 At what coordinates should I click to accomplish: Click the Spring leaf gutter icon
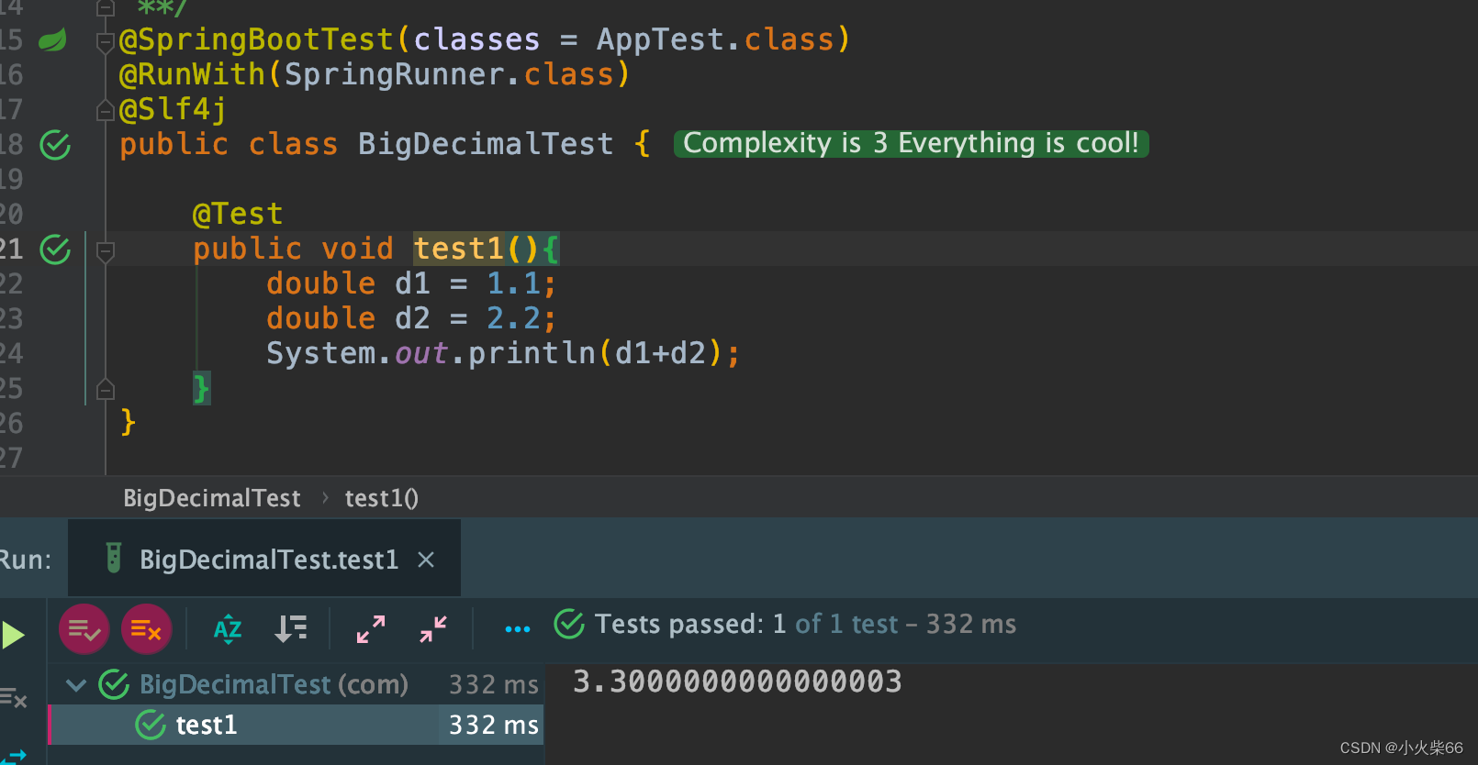point(52,40)
